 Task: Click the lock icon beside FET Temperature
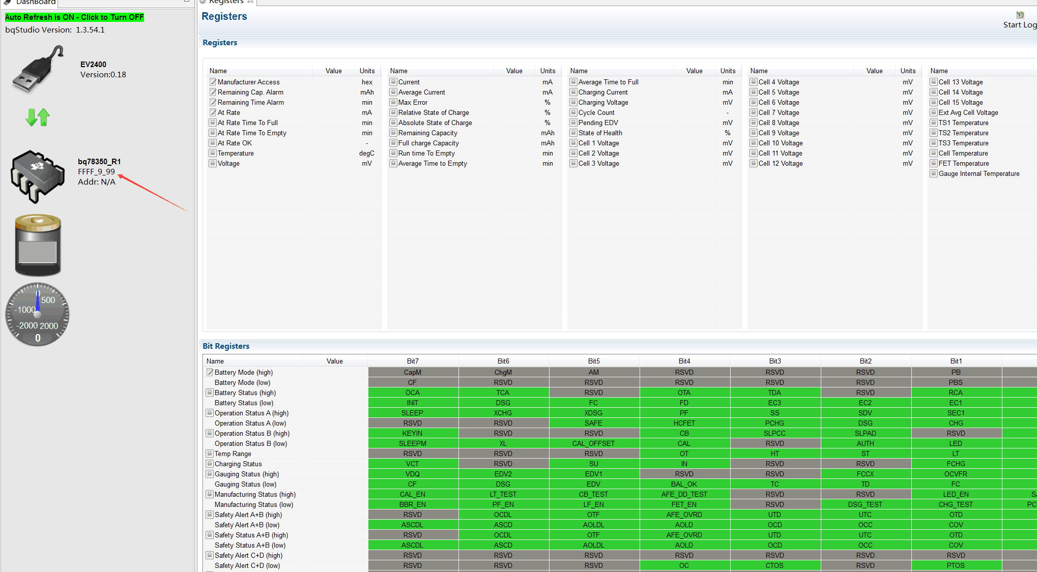(x=934, y=163)
